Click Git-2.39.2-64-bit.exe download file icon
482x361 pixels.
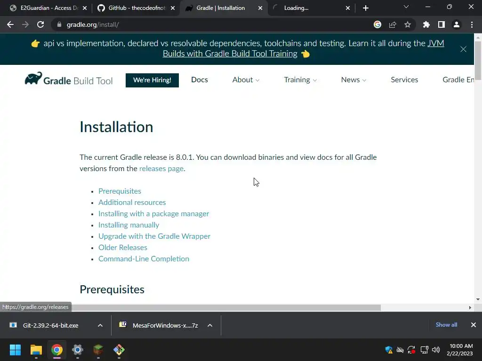13,325
